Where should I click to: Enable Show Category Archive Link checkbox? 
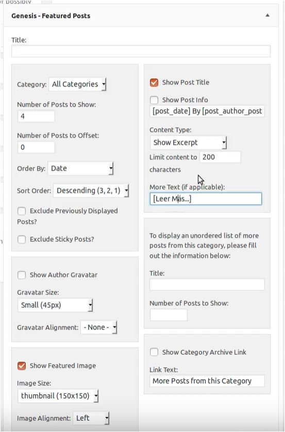(154, 352)
